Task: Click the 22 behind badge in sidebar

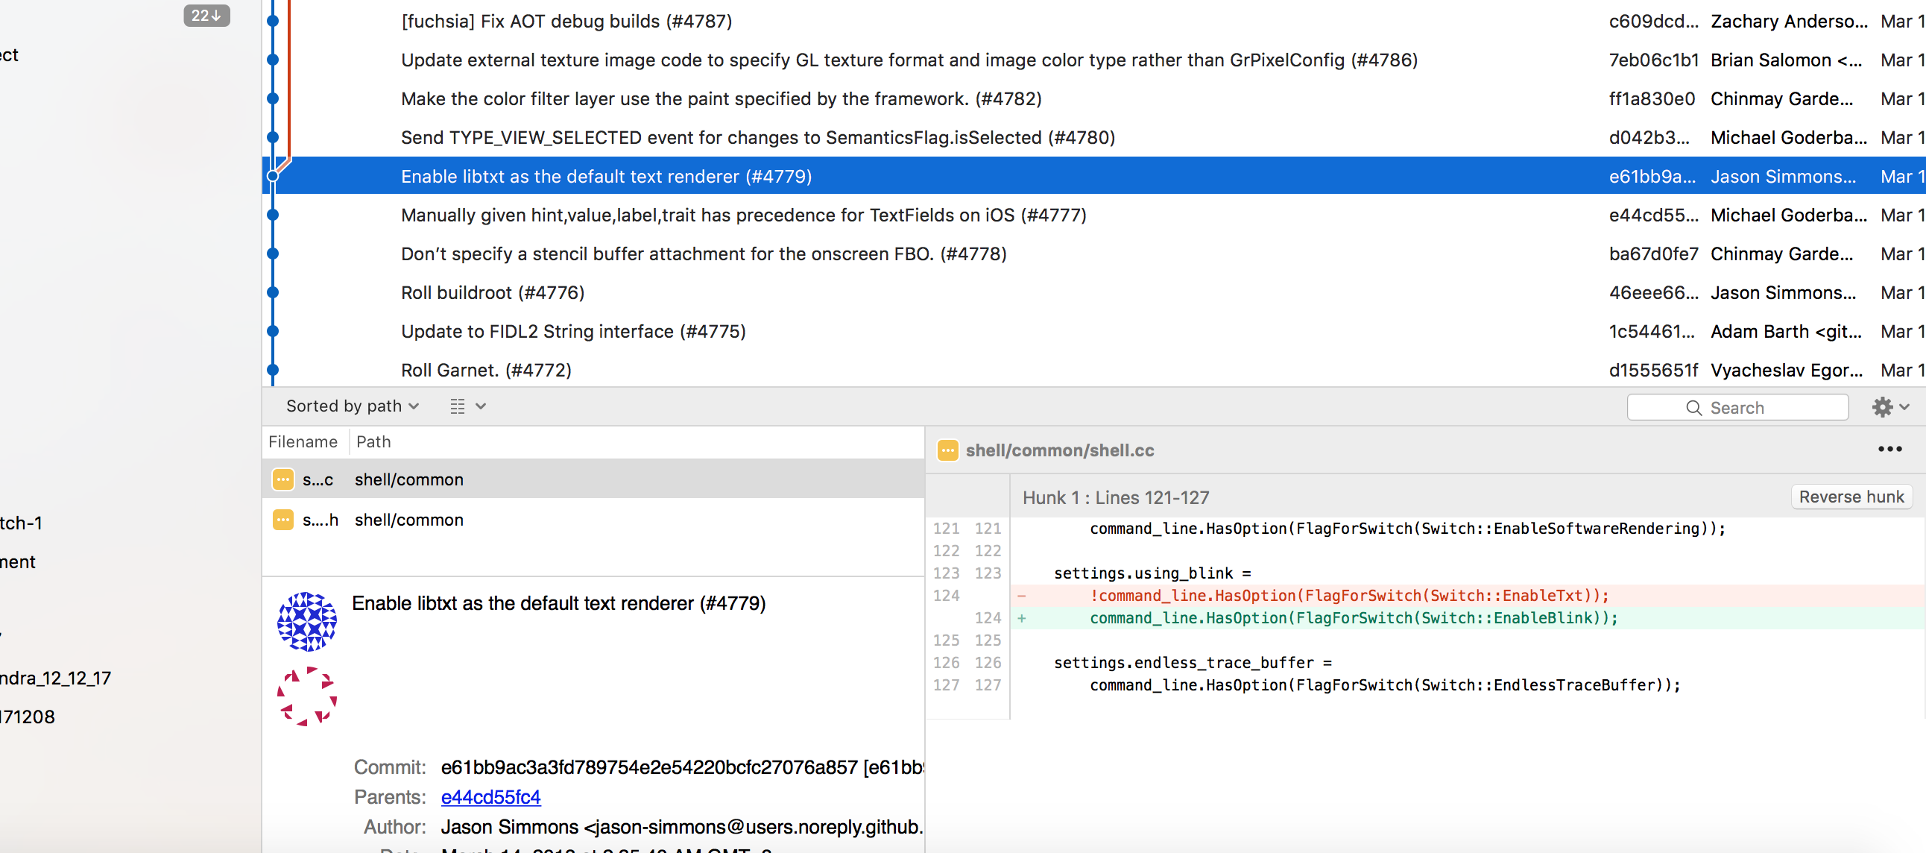Action: pos(206,16)
